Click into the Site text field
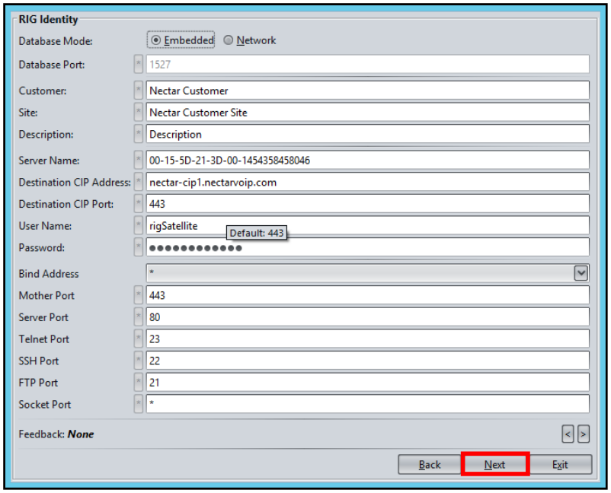The height and width of the screenshot is (493, 611). [367, 112]
